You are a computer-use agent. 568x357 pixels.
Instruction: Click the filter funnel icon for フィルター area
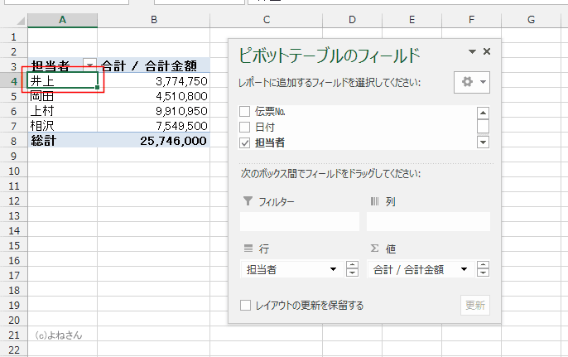[x=248, y=201]
